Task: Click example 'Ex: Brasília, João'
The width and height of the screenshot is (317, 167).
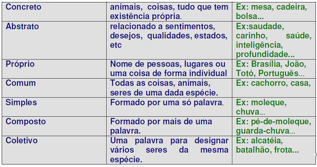Action: pos(271,64)
